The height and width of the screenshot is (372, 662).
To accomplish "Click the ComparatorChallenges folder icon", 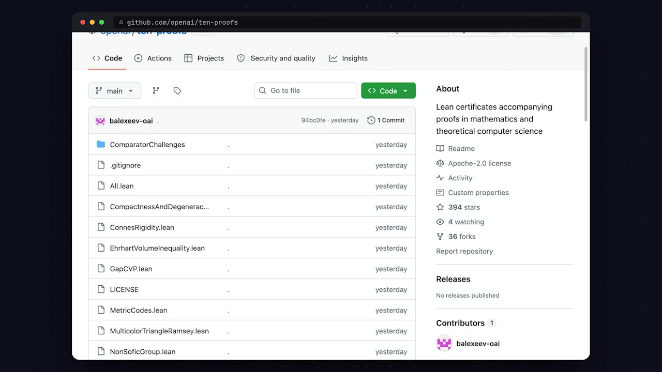I will pyautogui.click(x=101, y=144).
